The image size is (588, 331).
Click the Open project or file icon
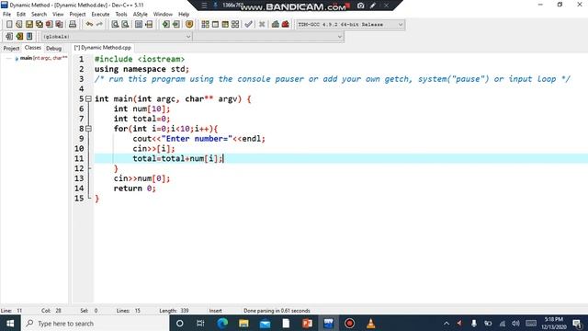click(19, 25)
